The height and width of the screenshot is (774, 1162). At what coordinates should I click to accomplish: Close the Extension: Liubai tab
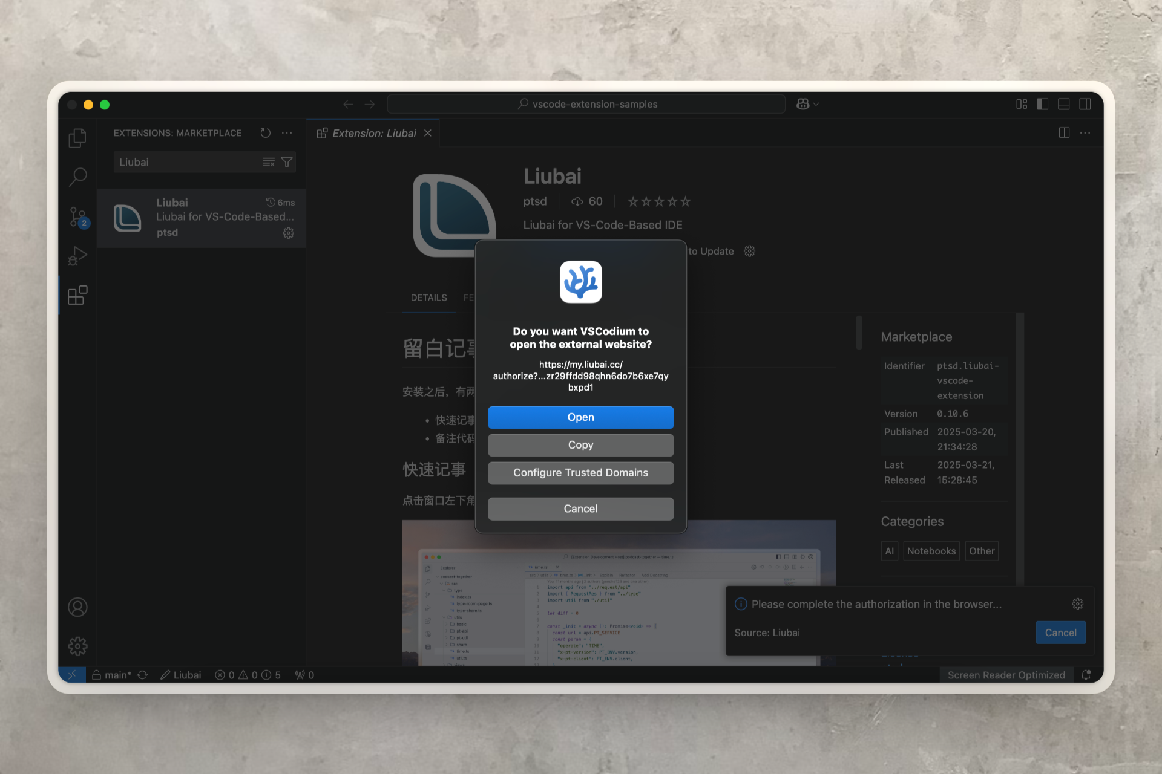pos(428,133)
